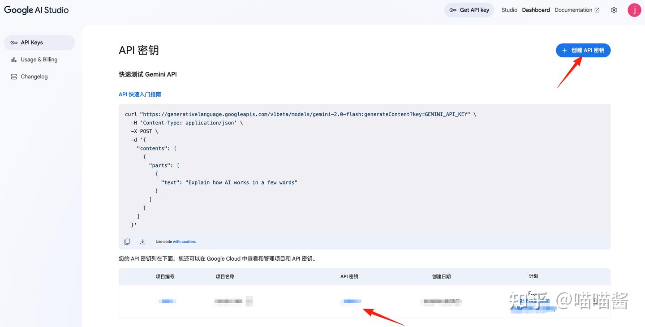645x327 pixels.
Task: Open the Changelog sidebar icon
Action: tap(14, 77)
